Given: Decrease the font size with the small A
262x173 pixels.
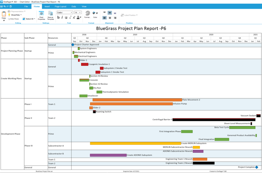Looking at the screenshot, I should (x=70, y=18).
